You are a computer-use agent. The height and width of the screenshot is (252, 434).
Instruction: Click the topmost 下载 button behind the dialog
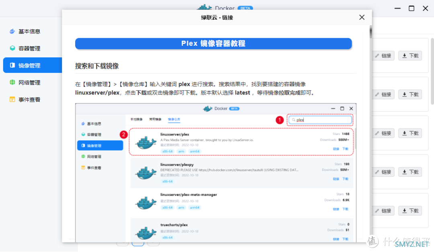(x=410, y=55)
